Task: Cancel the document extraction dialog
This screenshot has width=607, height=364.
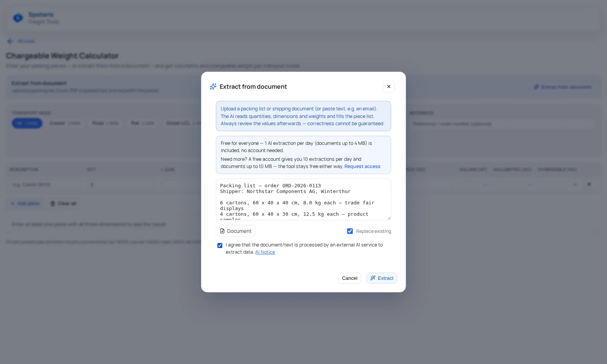Action: pos(349,278)
